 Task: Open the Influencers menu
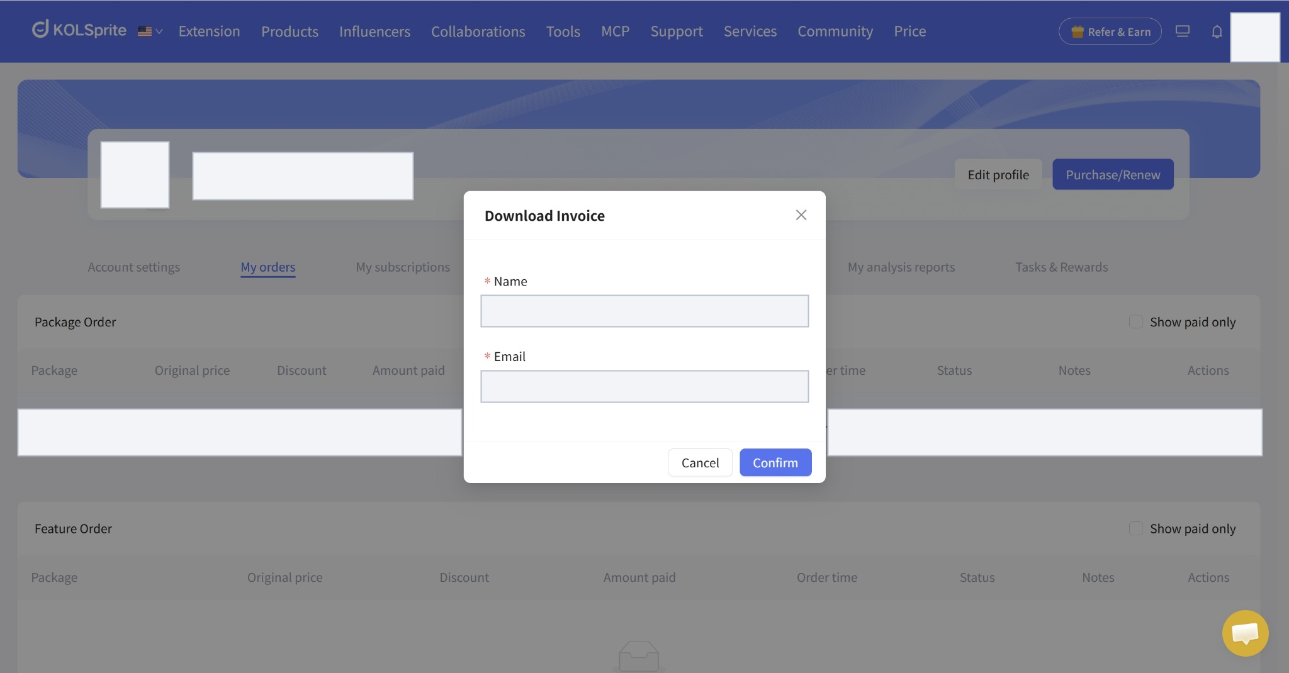point(374,31)
